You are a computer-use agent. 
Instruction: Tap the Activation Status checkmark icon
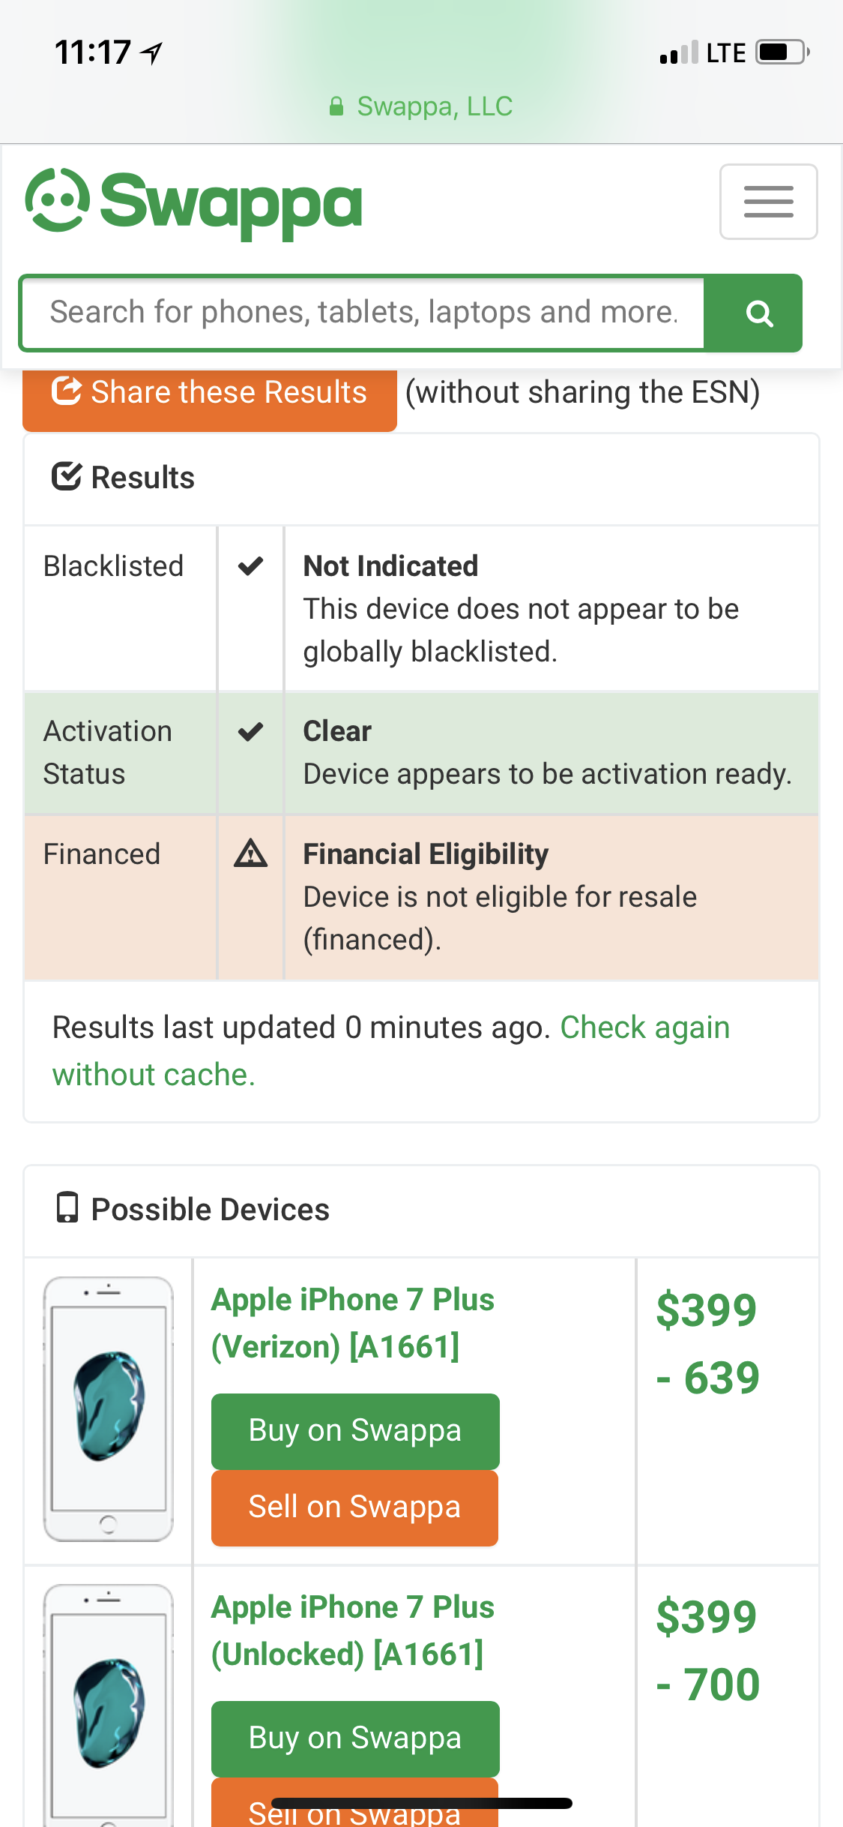(250, 730)
